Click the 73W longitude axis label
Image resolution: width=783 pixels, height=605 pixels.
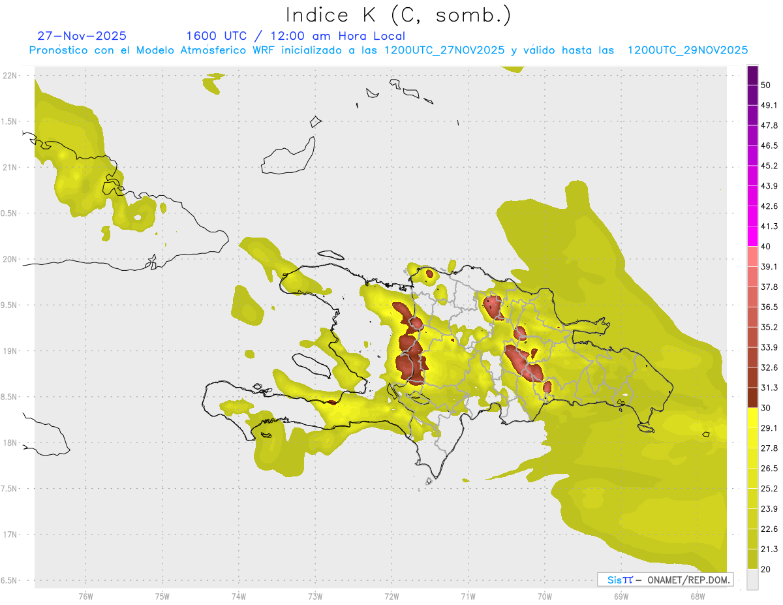coord(315,596)
